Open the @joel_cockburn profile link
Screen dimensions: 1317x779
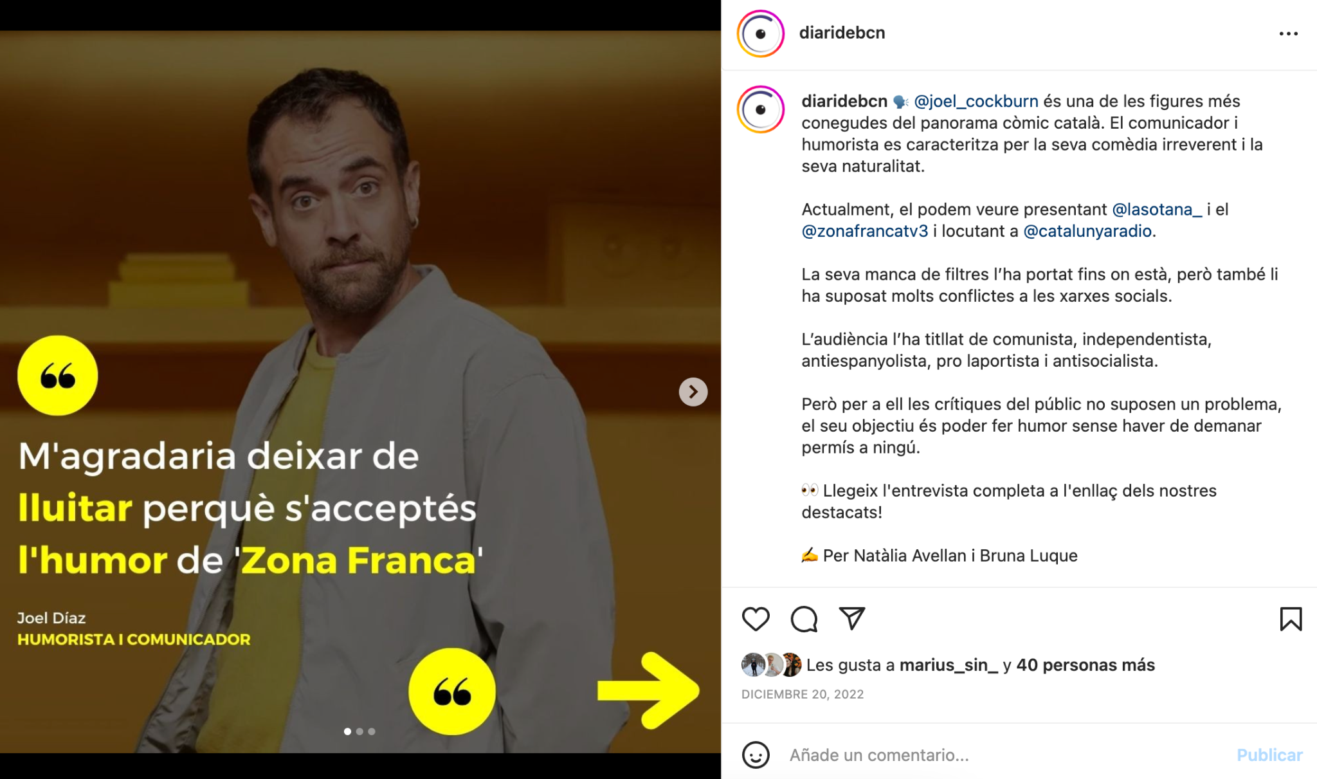976,101
